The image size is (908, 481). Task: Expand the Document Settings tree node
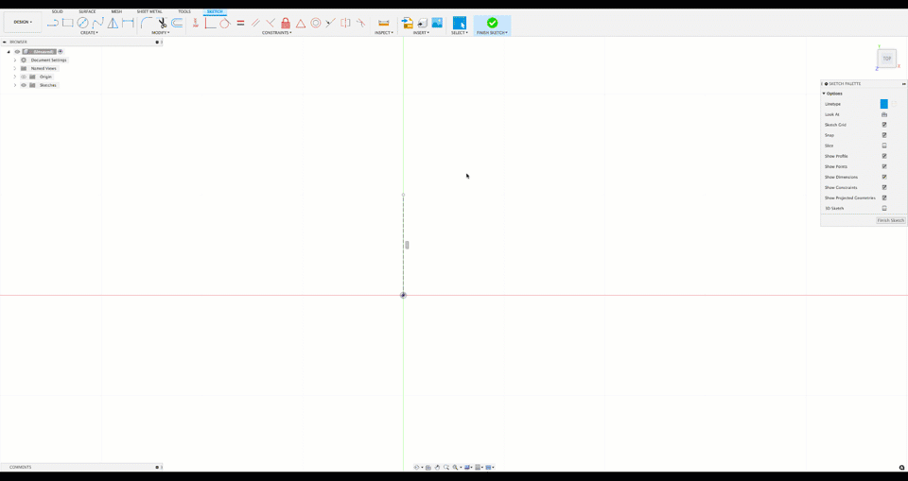coord(15,60)
